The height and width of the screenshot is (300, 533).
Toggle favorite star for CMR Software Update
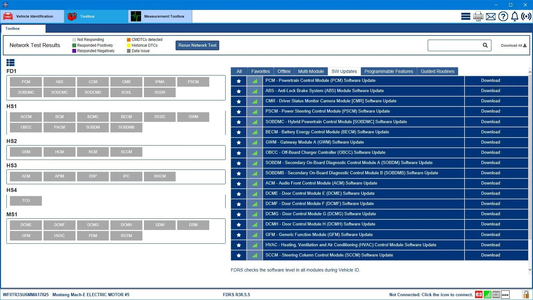pos(239,101)
